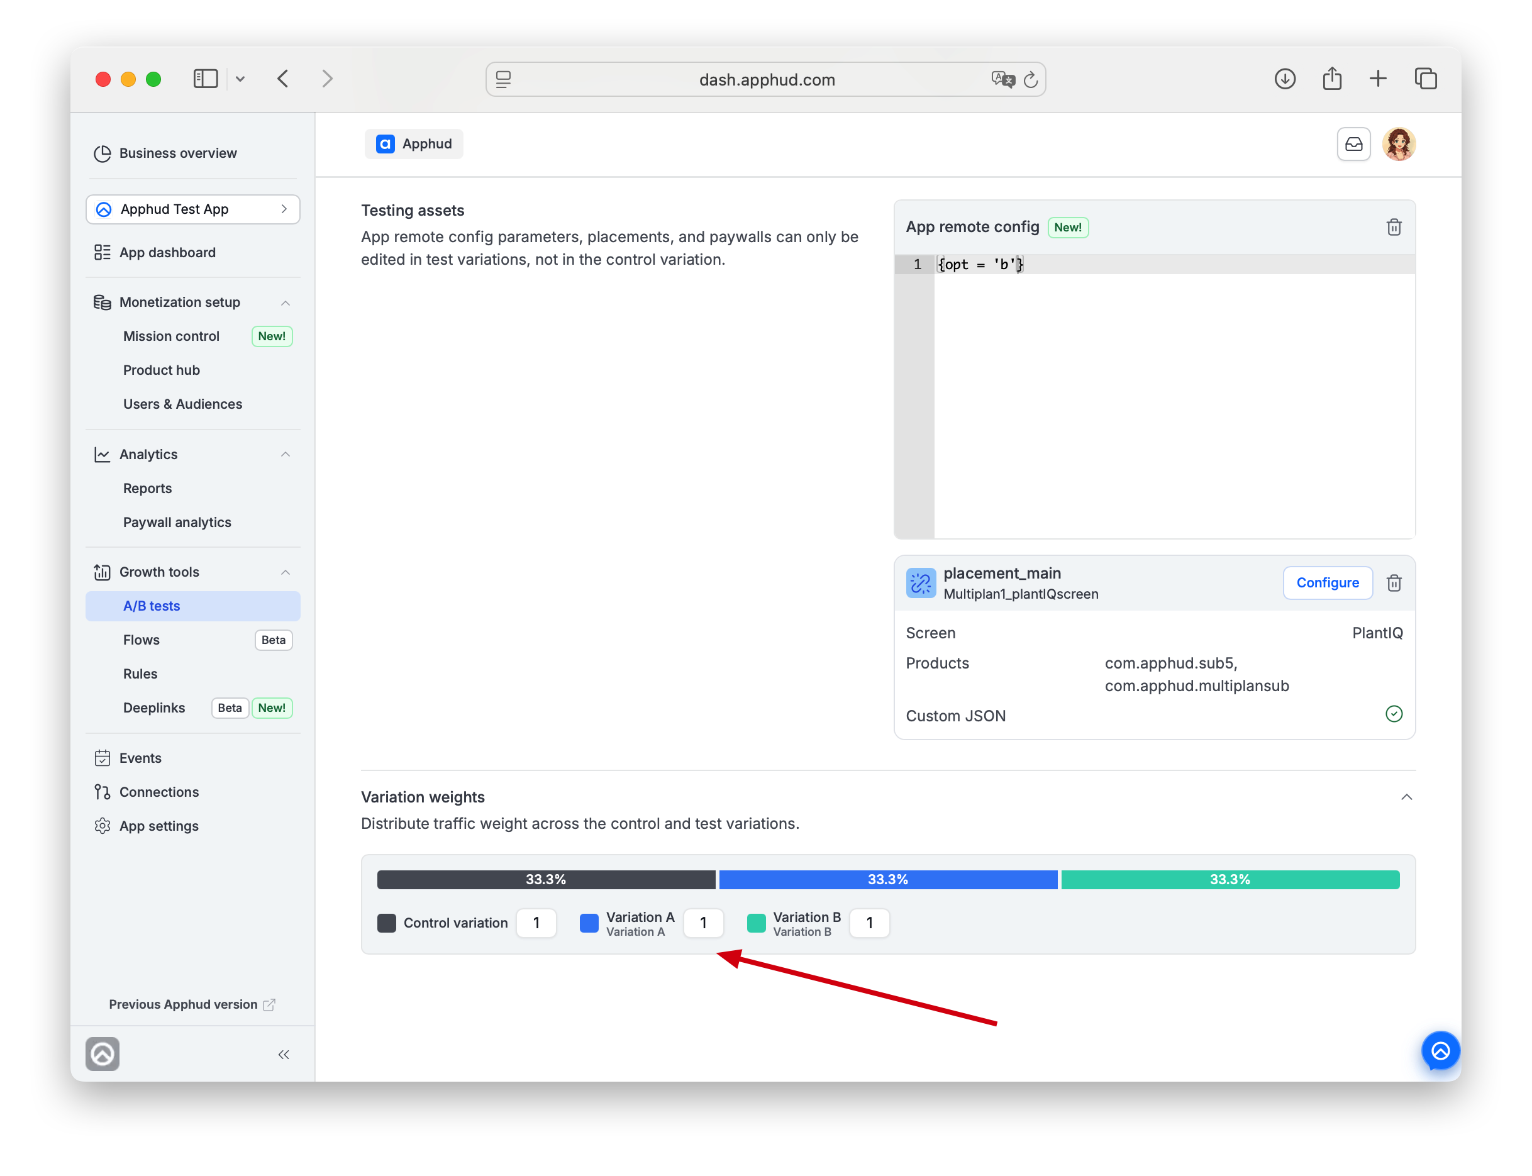Collapse the Monetization setup group
This screenshot has width=1532, height=1176.
(x=285, y=302)
